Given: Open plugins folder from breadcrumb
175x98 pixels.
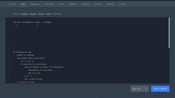Looking at the screenshot, I should pos(33,14).
